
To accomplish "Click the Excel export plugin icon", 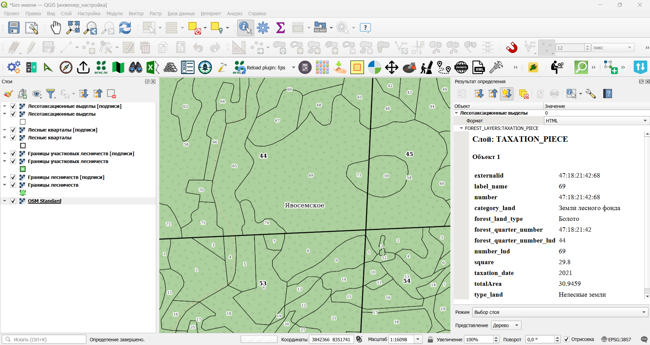I will pos(153,68).
